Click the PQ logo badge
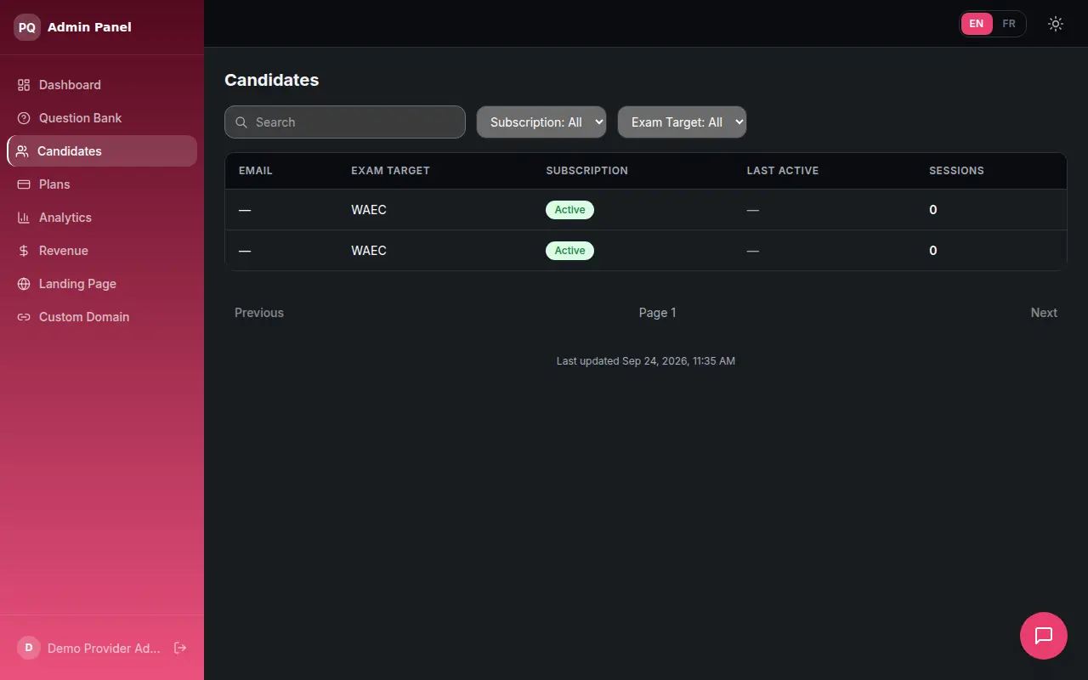 point(27,27)
